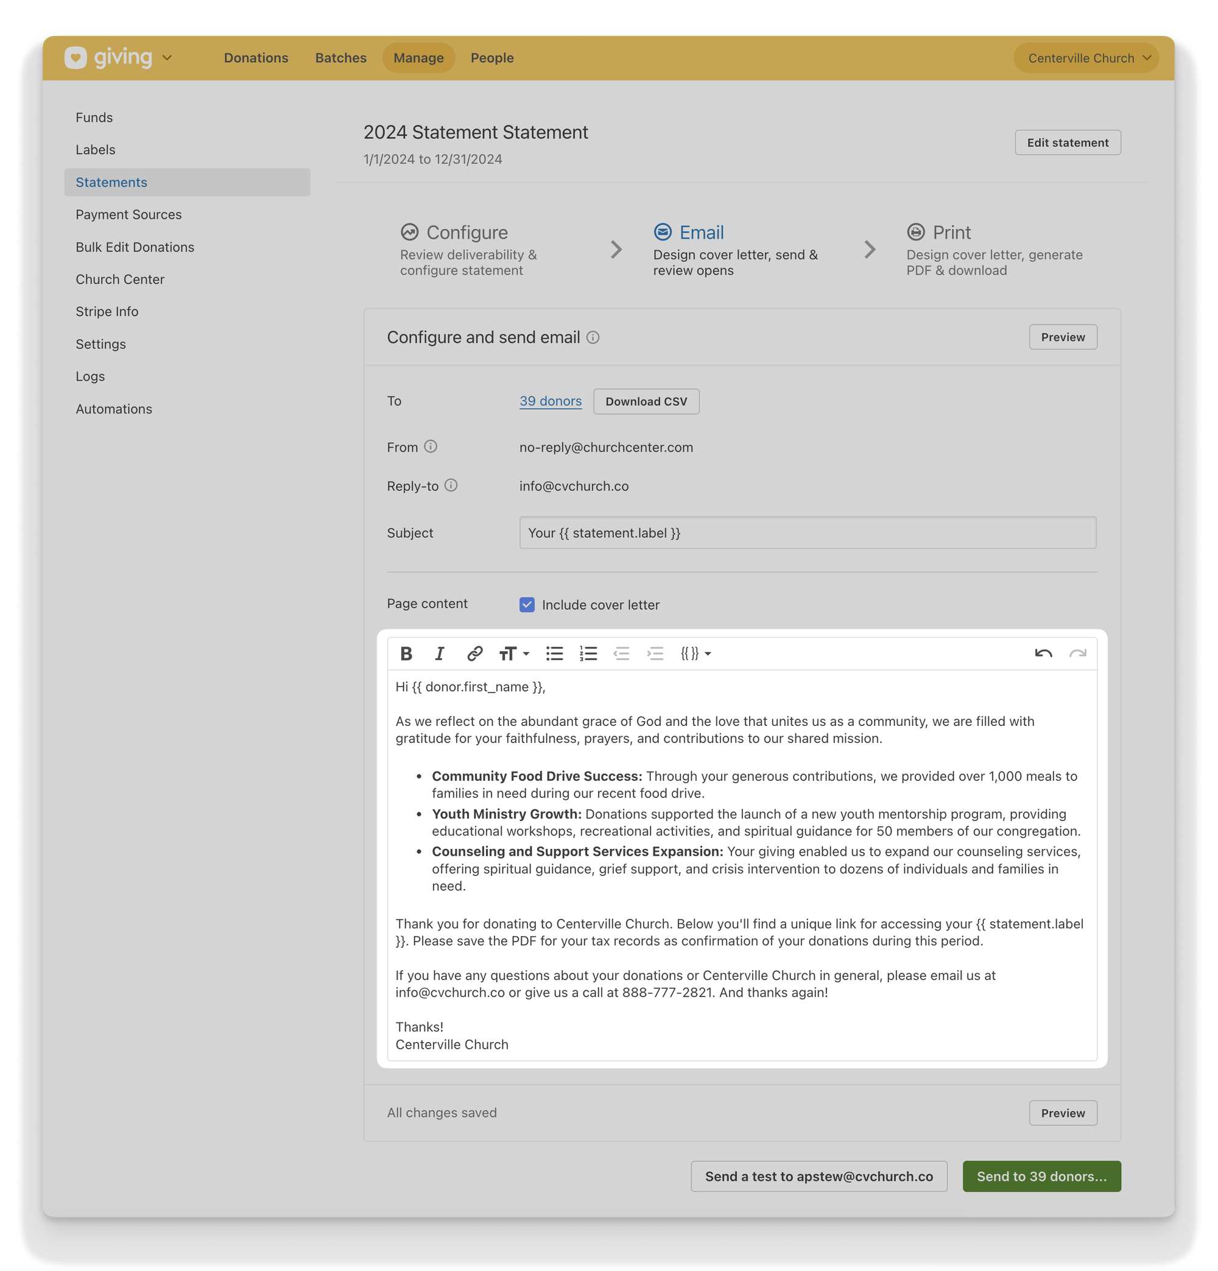Screen dimensions: 1218x1271
Task: Go to Payment Sources in sidebar
Action: [128, 214]
